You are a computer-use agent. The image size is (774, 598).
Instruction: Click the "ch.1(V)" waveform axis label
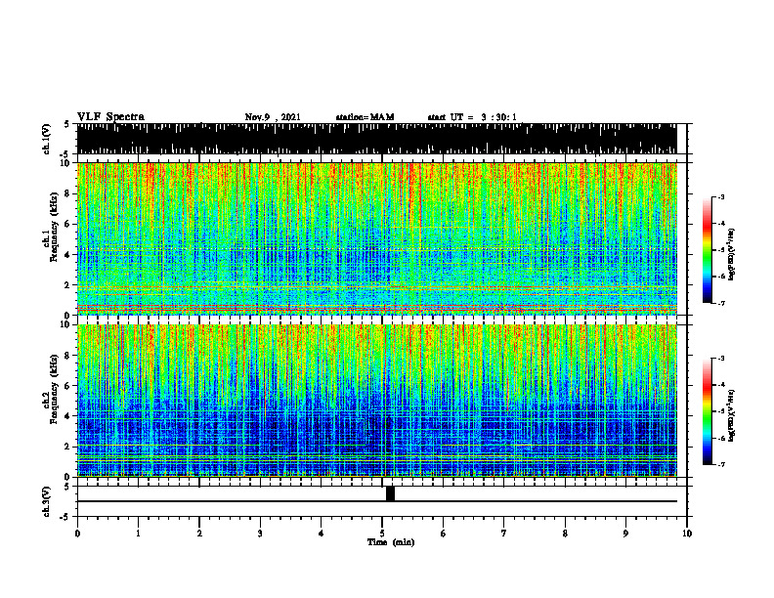(x=47, y=139)
